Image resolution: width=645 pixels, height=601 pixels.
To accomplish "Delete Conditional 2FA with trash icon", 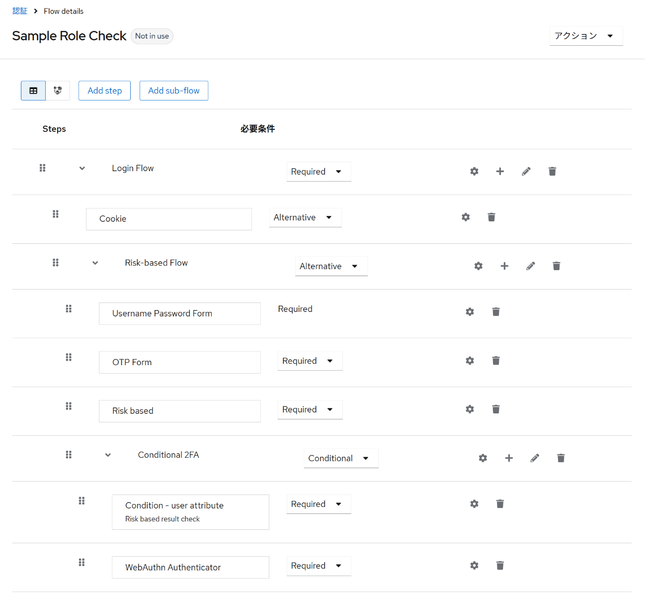I will pos(561,458).
